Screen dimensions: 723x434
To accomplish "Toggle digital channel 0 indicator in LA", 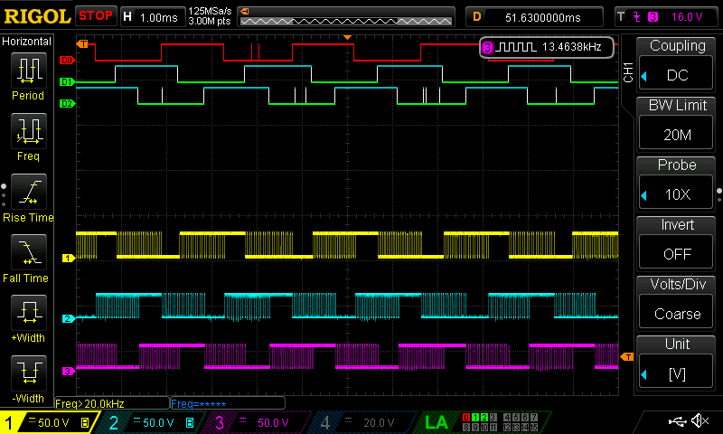I will (466, 417).
